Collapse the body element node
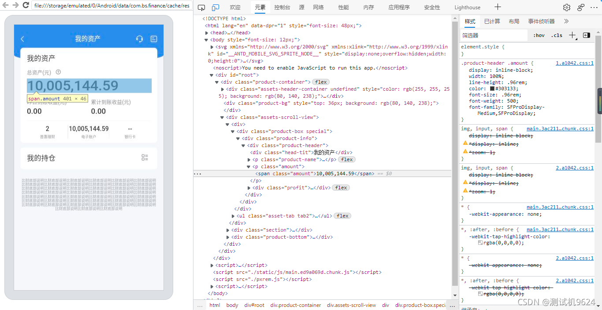602x310 pixels. pos(207,40)
